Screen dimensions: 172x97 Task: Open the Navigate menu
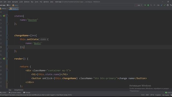click(x=15, y=2)
